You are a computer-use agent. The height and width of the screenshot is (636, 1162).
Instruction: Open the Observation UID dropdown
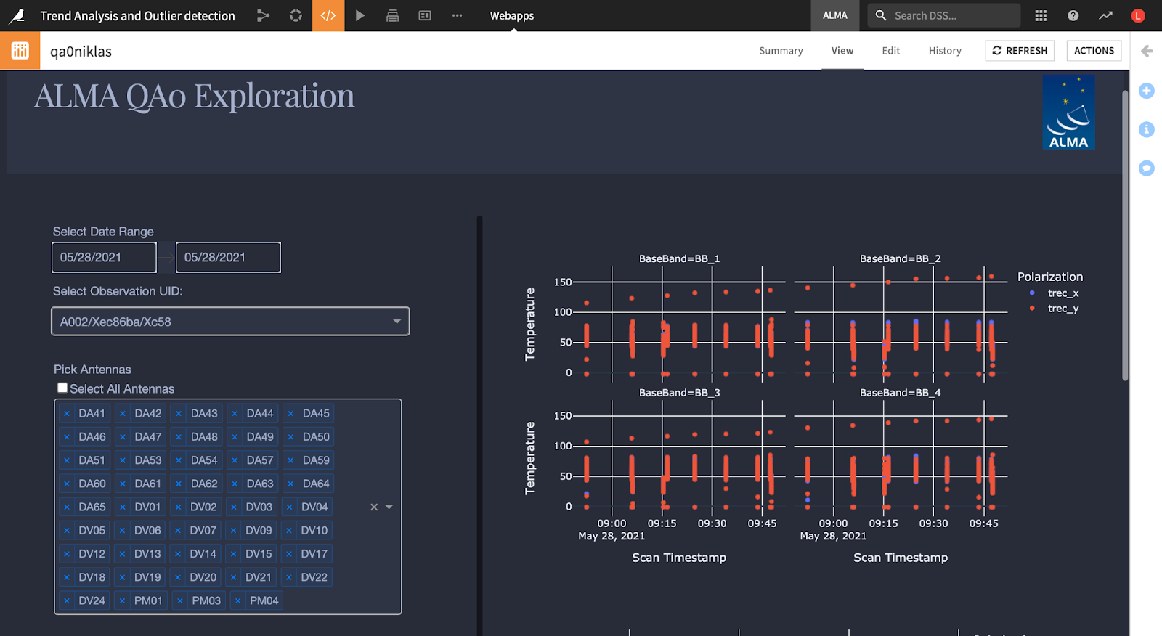230,322
